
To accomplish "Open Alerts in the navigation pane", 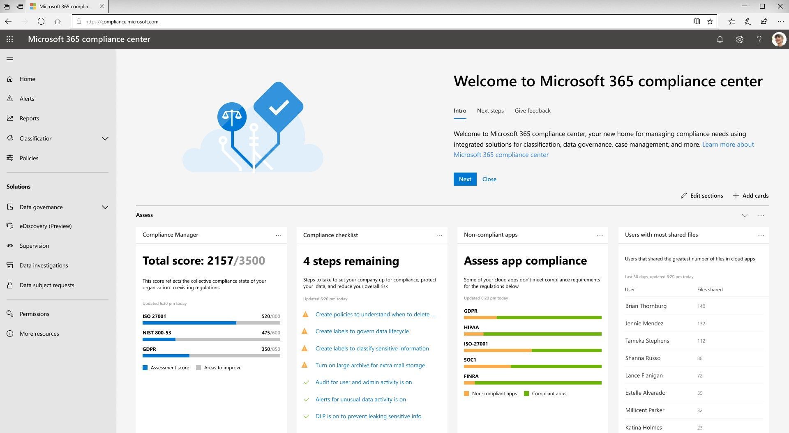I will tap(27, 99).
